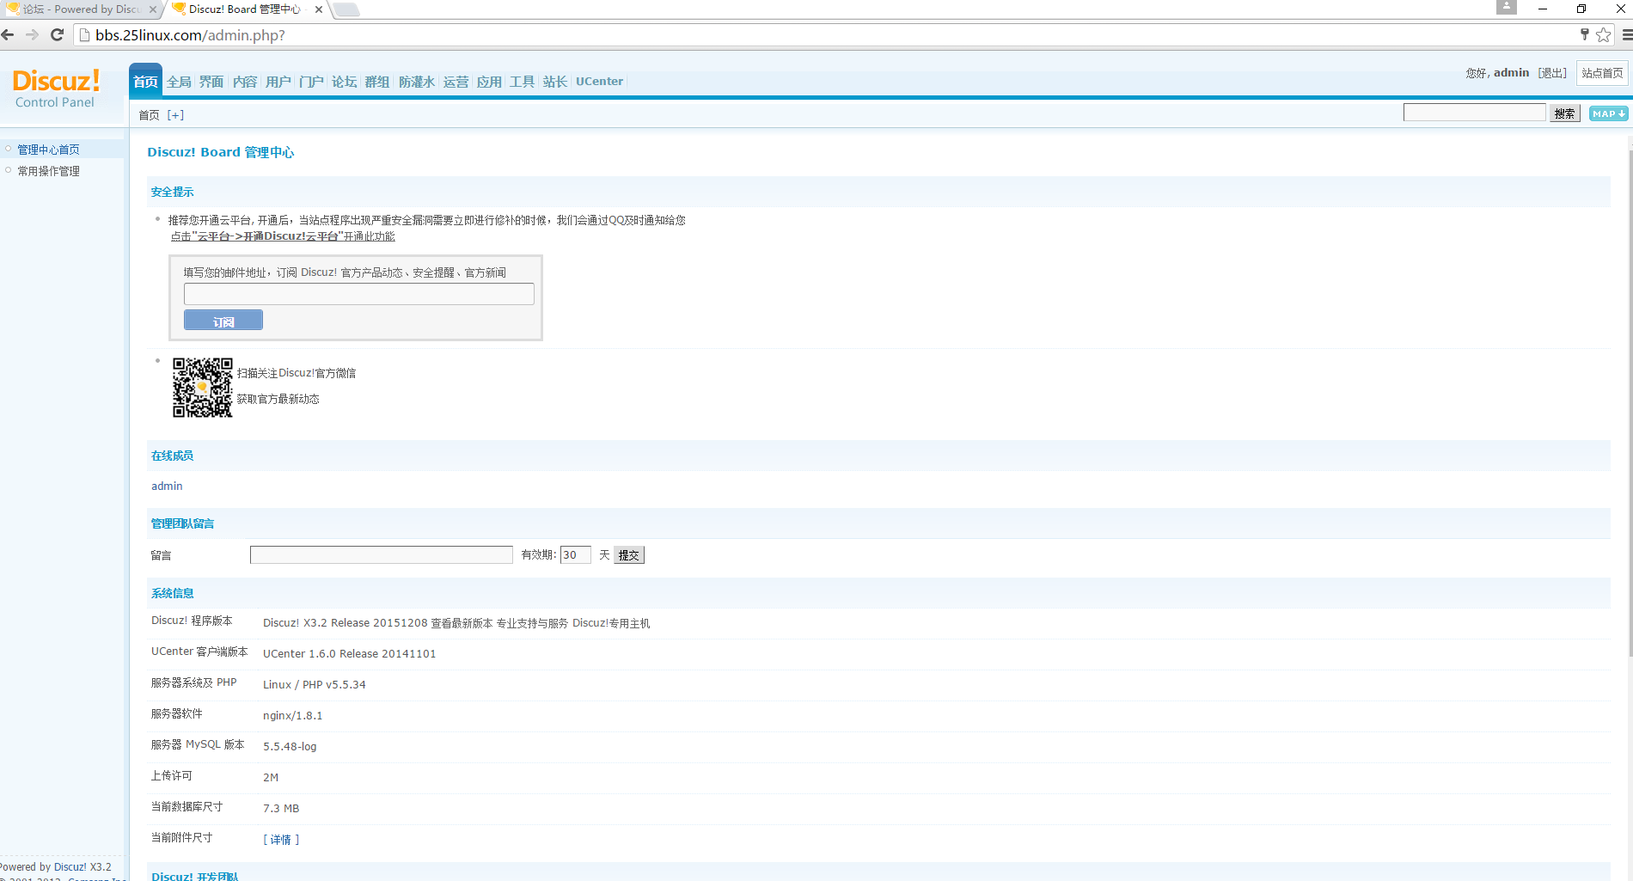The height and width of the screenshot is (881, 1633).
Task: Click the 首页 breadcrumb text
Action: [x=149, y=115]
